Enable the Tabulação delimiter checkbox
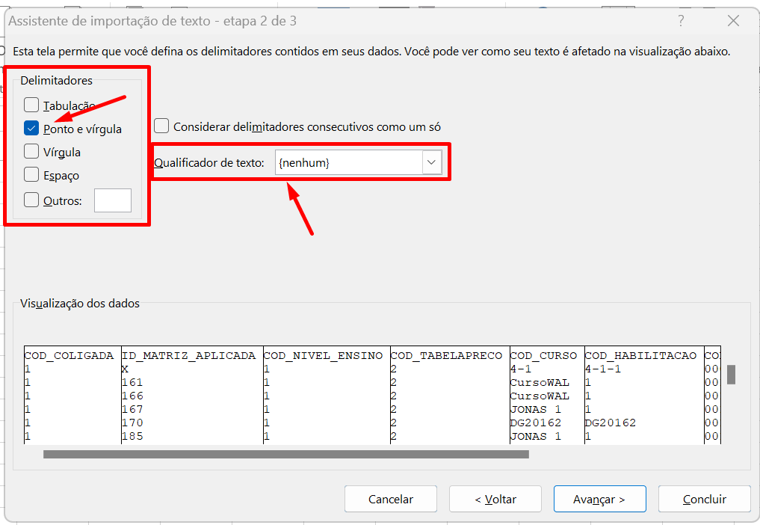 (31, 105)
